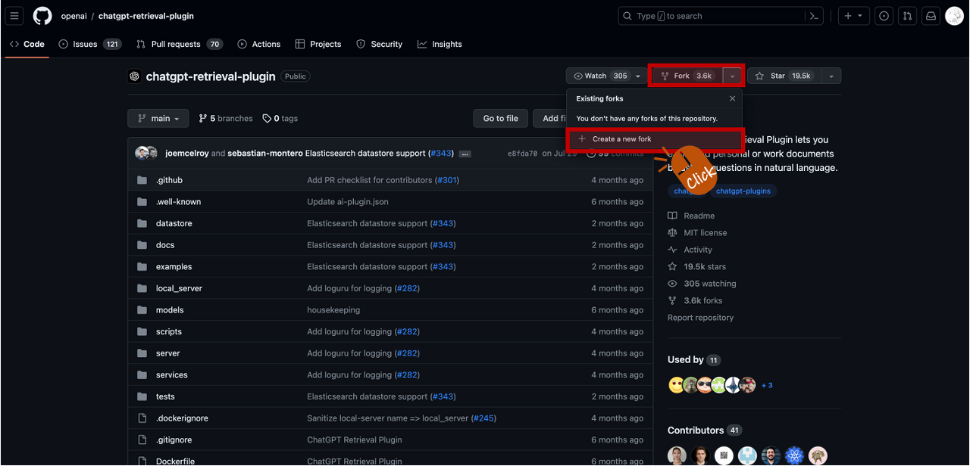Expand the Star lists dropdown arrow

click(831, 76)
